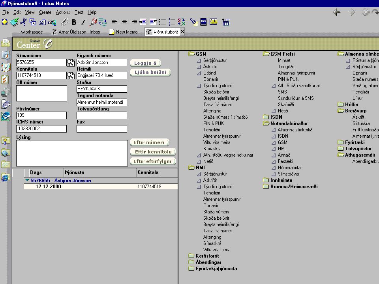Image resolution: width=379 pixels, height=284 pixels.
Task: Click into the Símanúmer input field
Action: [x=41, y=62]
